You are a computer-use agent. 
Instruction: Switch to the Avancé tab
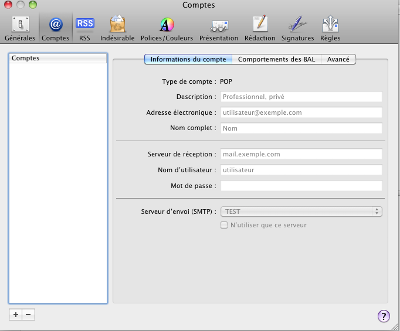338,59
